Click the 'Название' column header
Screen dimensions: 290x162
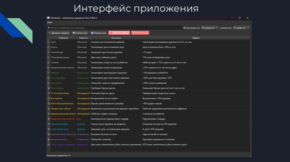(x=63, y=38)
